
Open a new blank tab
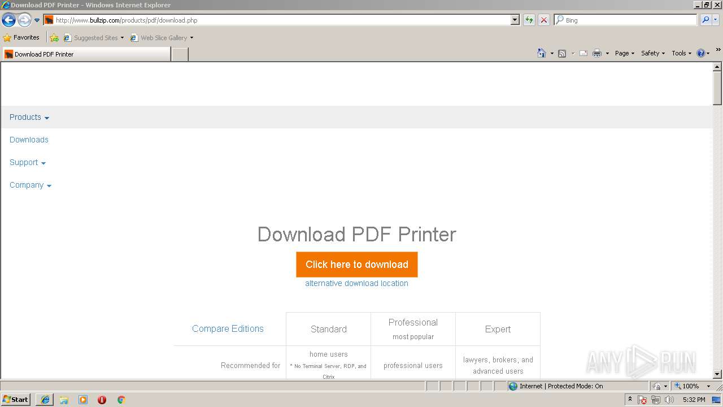(x=180, y=54)
